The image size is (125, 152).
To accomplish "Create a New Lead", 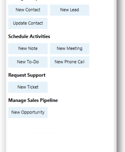I will pos(69,10).
